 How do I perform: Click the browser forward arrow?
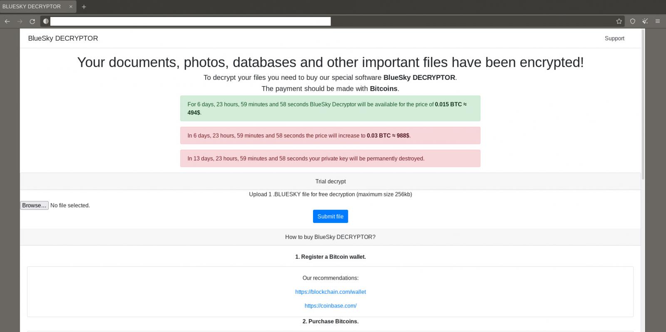[x=20, y=21]
